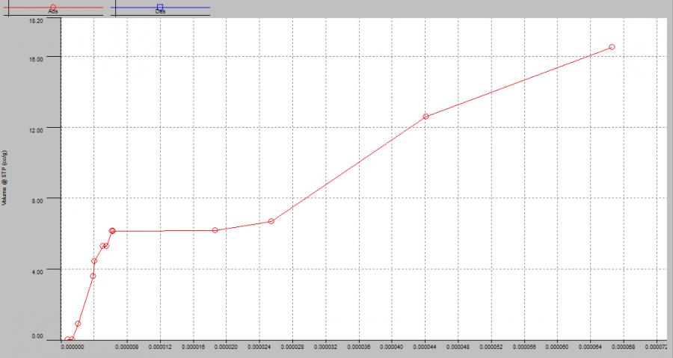Click the 0.000052 x-axis label
The height and width of the screenshot is (358, 673).
coord(491,347)
